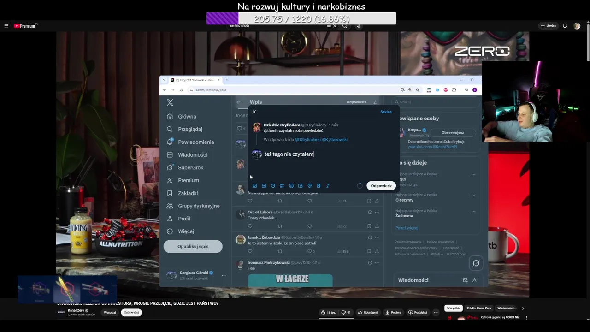Click the Grok enhance icon in composer toolbar
Screen dimensions: 590x332
pos(273,186)
